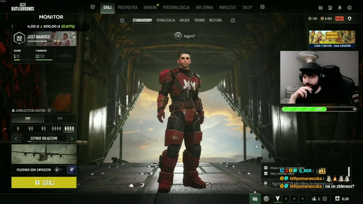Select the one-man squad mode icon
This screenshot has width=363, height=204.
tap(69, 129)
